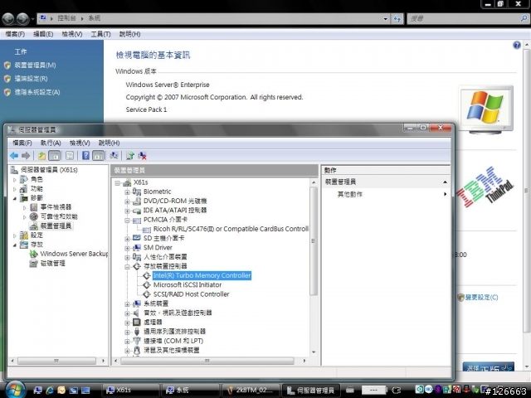Click the properties sheet toolbar icon
531x398 pixels.
point(70,156)
